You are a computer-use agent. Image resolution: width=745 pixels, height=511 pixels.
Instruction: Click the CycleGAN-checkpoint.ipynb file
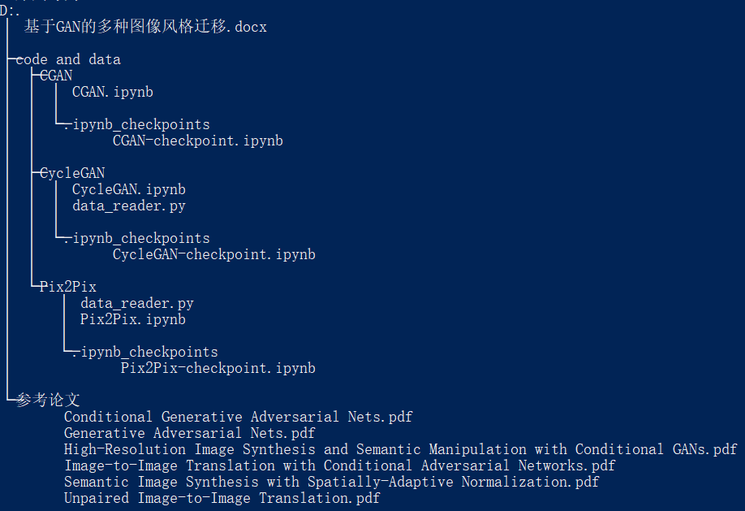pyautogui.click(x=213, y=254)
